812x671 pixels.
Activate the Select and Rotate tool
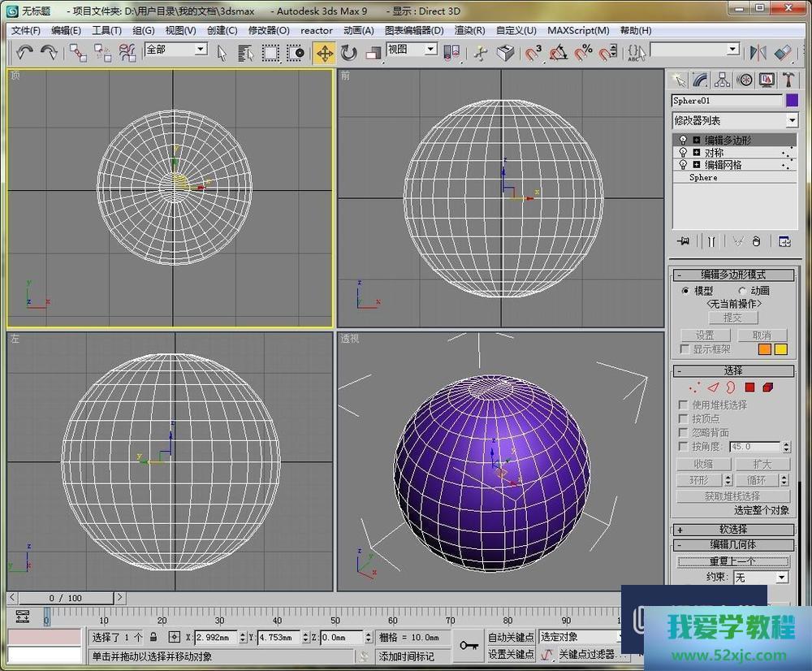(x=349, y=53)
